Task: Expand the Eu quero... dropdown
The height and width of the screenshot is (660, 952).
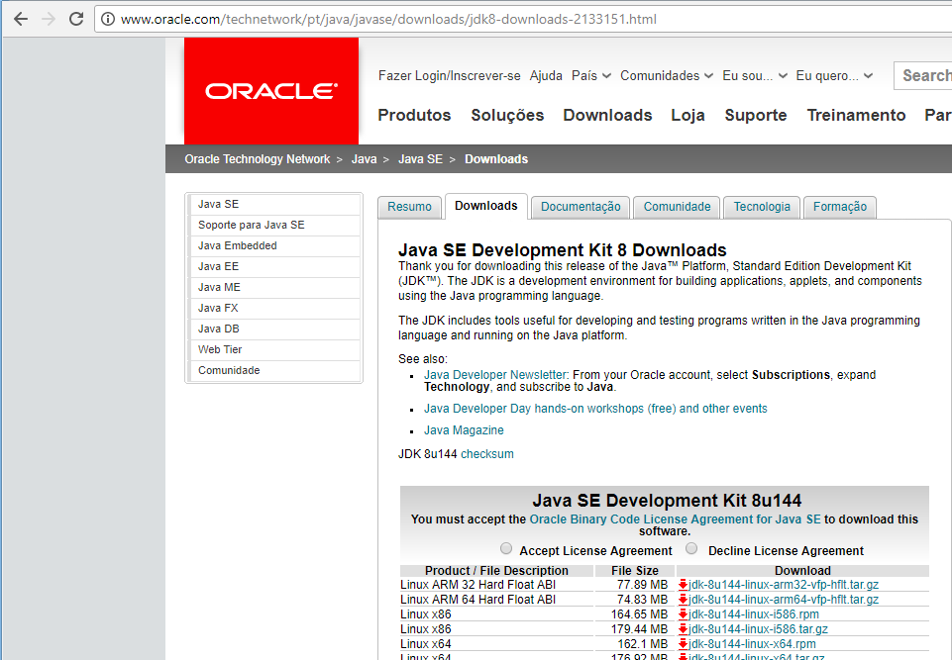Action: (x=834, y=76)
